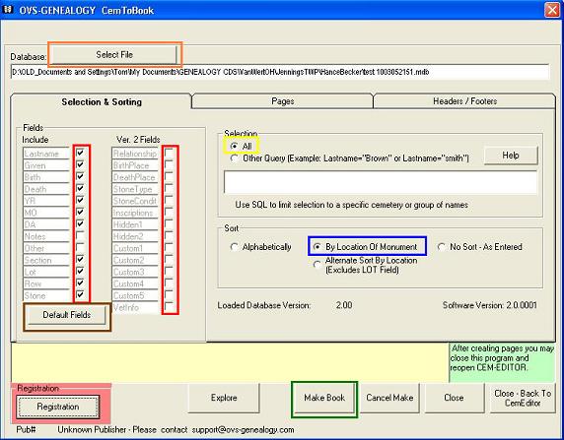Viewport: 564px width, 440px height.
Task: Click the Software Version 2.0.0001 text
Action: 489,305
